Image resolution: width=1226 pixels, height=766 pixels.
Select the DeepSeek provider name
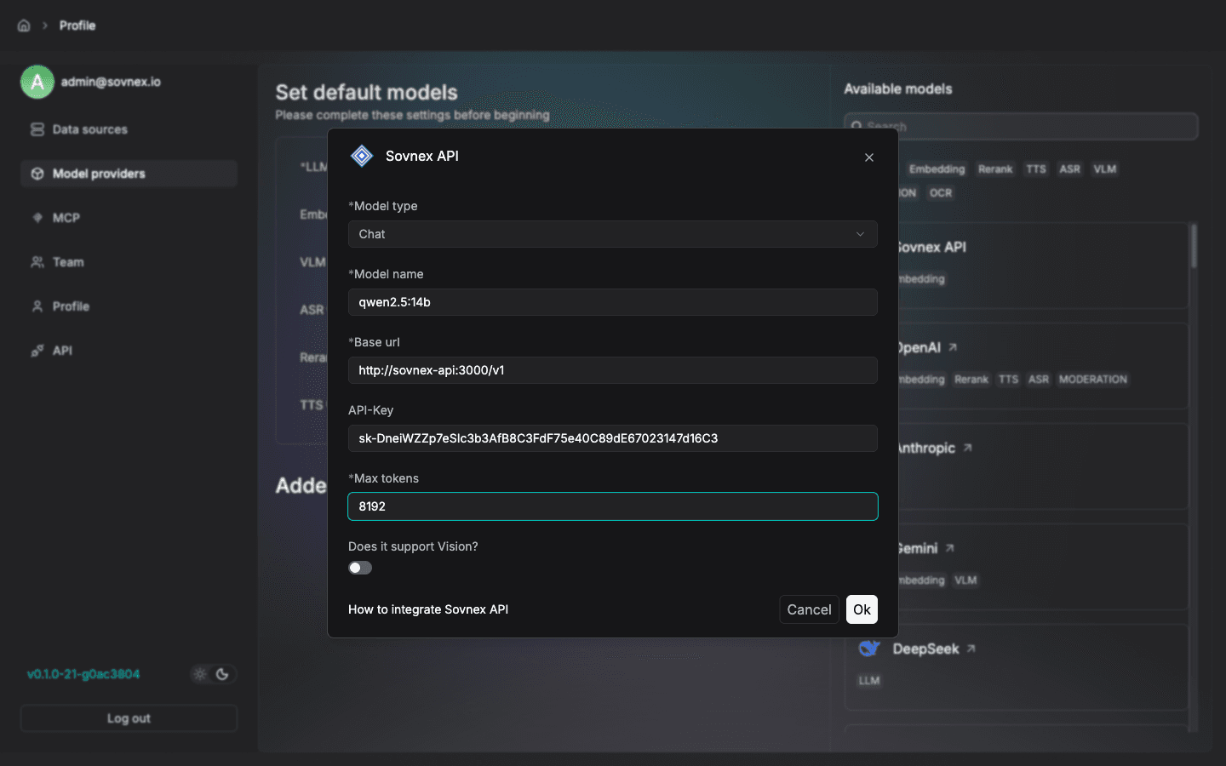point(925,649)
